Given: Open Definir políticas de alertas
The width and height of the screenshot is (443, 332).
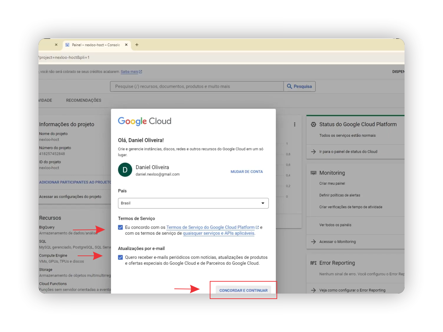Looking at the screenshot, I should (x=339, y=195).
